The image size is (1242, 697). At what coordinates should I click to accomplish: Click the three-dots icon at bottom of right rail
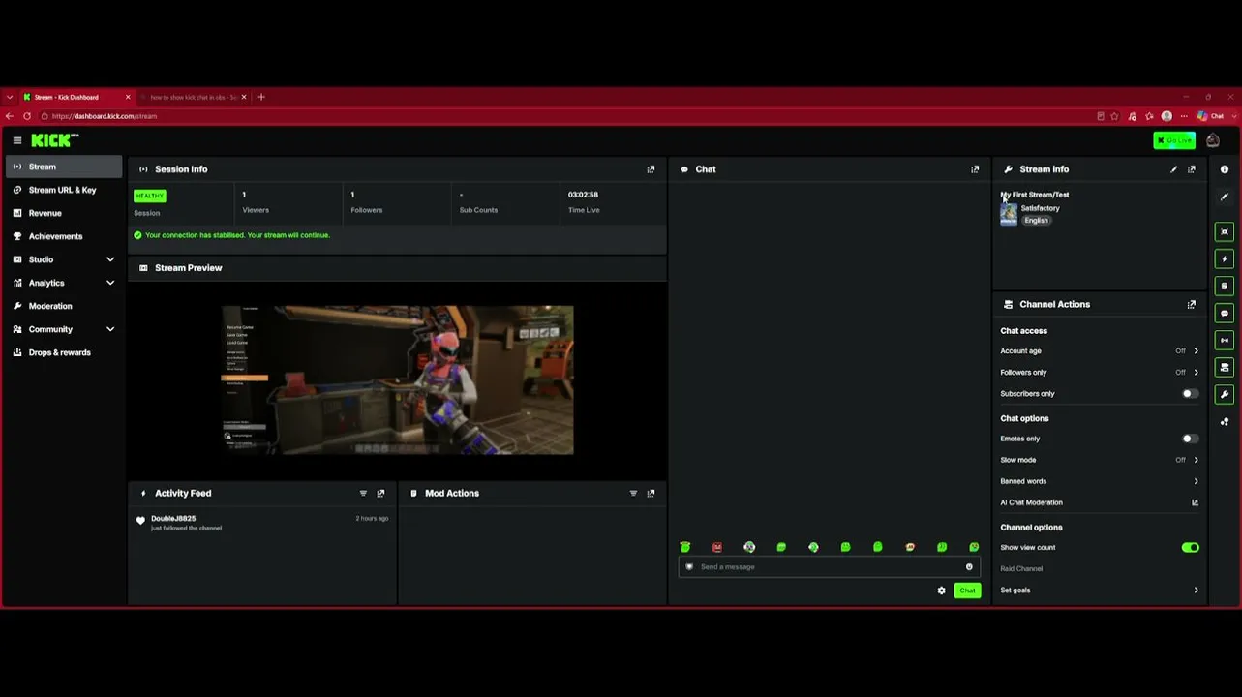tap(1225, 421)
